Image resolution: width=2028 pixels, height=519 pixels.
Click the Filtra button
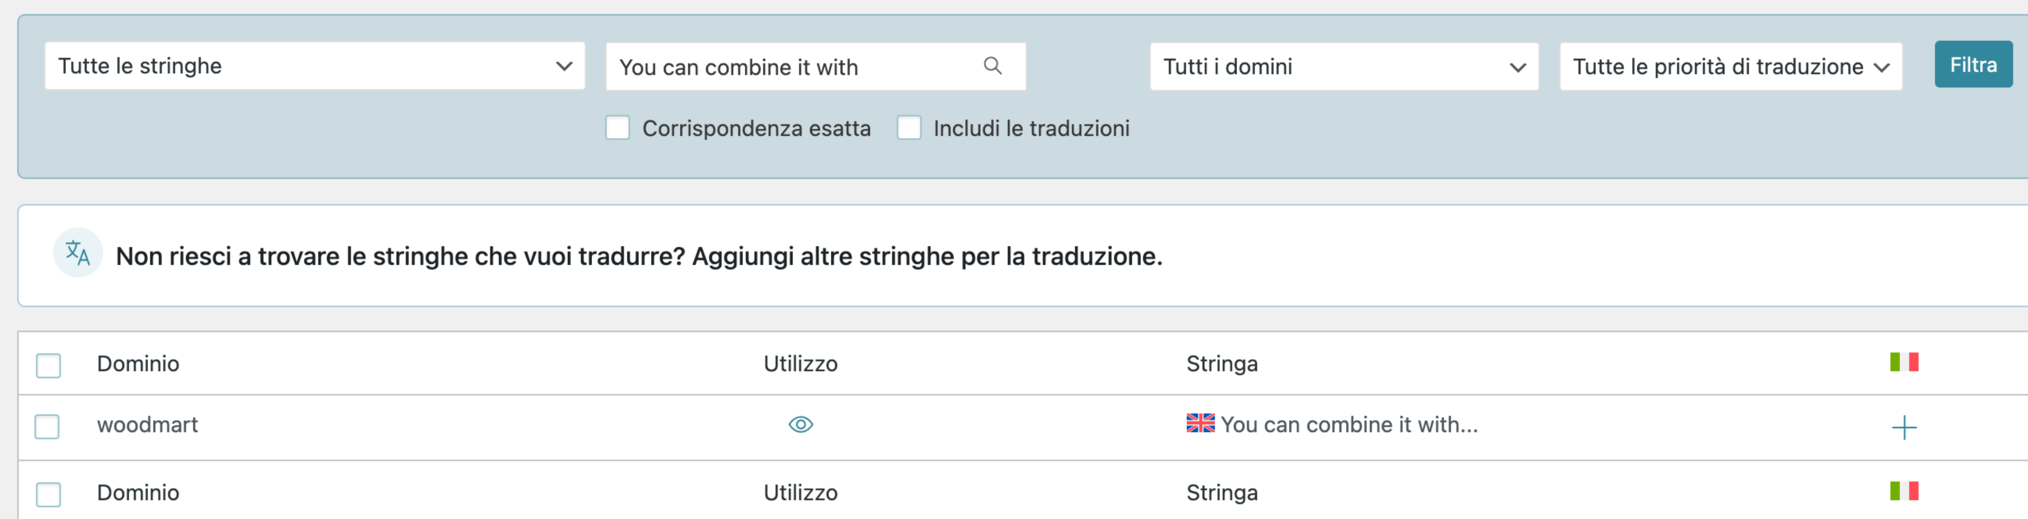coord(1973,64)
